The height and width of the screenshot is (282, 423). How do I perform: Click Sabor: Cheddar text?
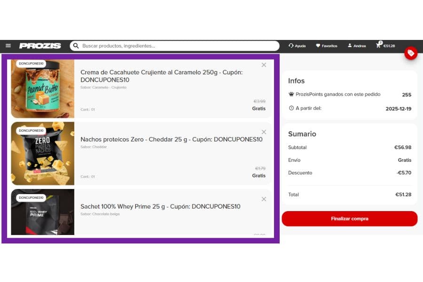coord(94,147)
